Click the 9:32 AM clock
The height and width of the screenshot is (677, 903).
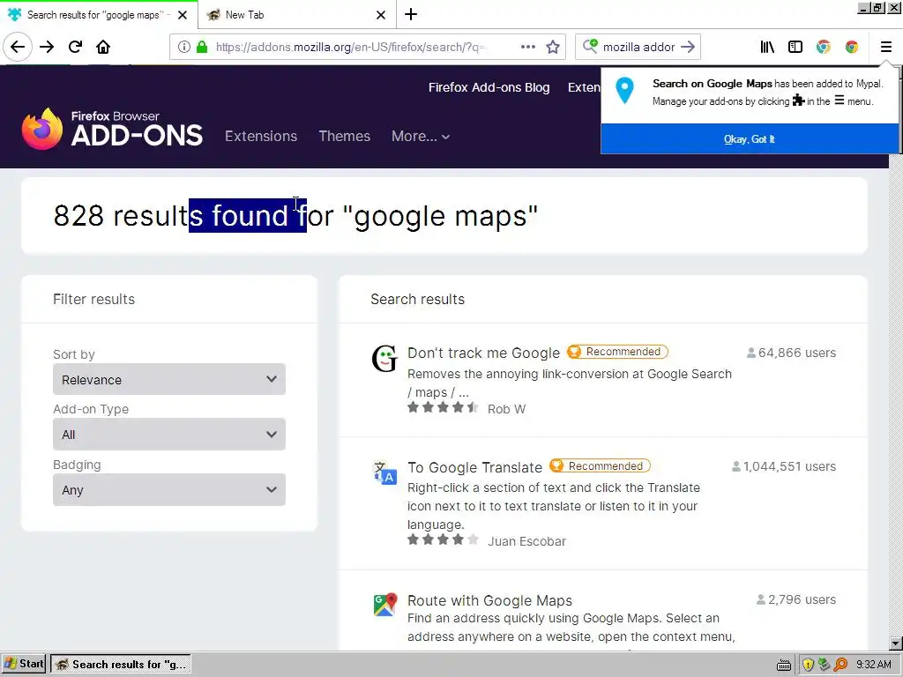tap(874, 665)
